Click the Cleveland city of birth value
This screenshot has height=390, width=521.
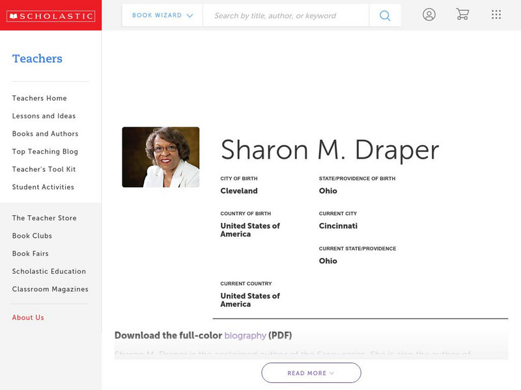[x=239, y=191]
